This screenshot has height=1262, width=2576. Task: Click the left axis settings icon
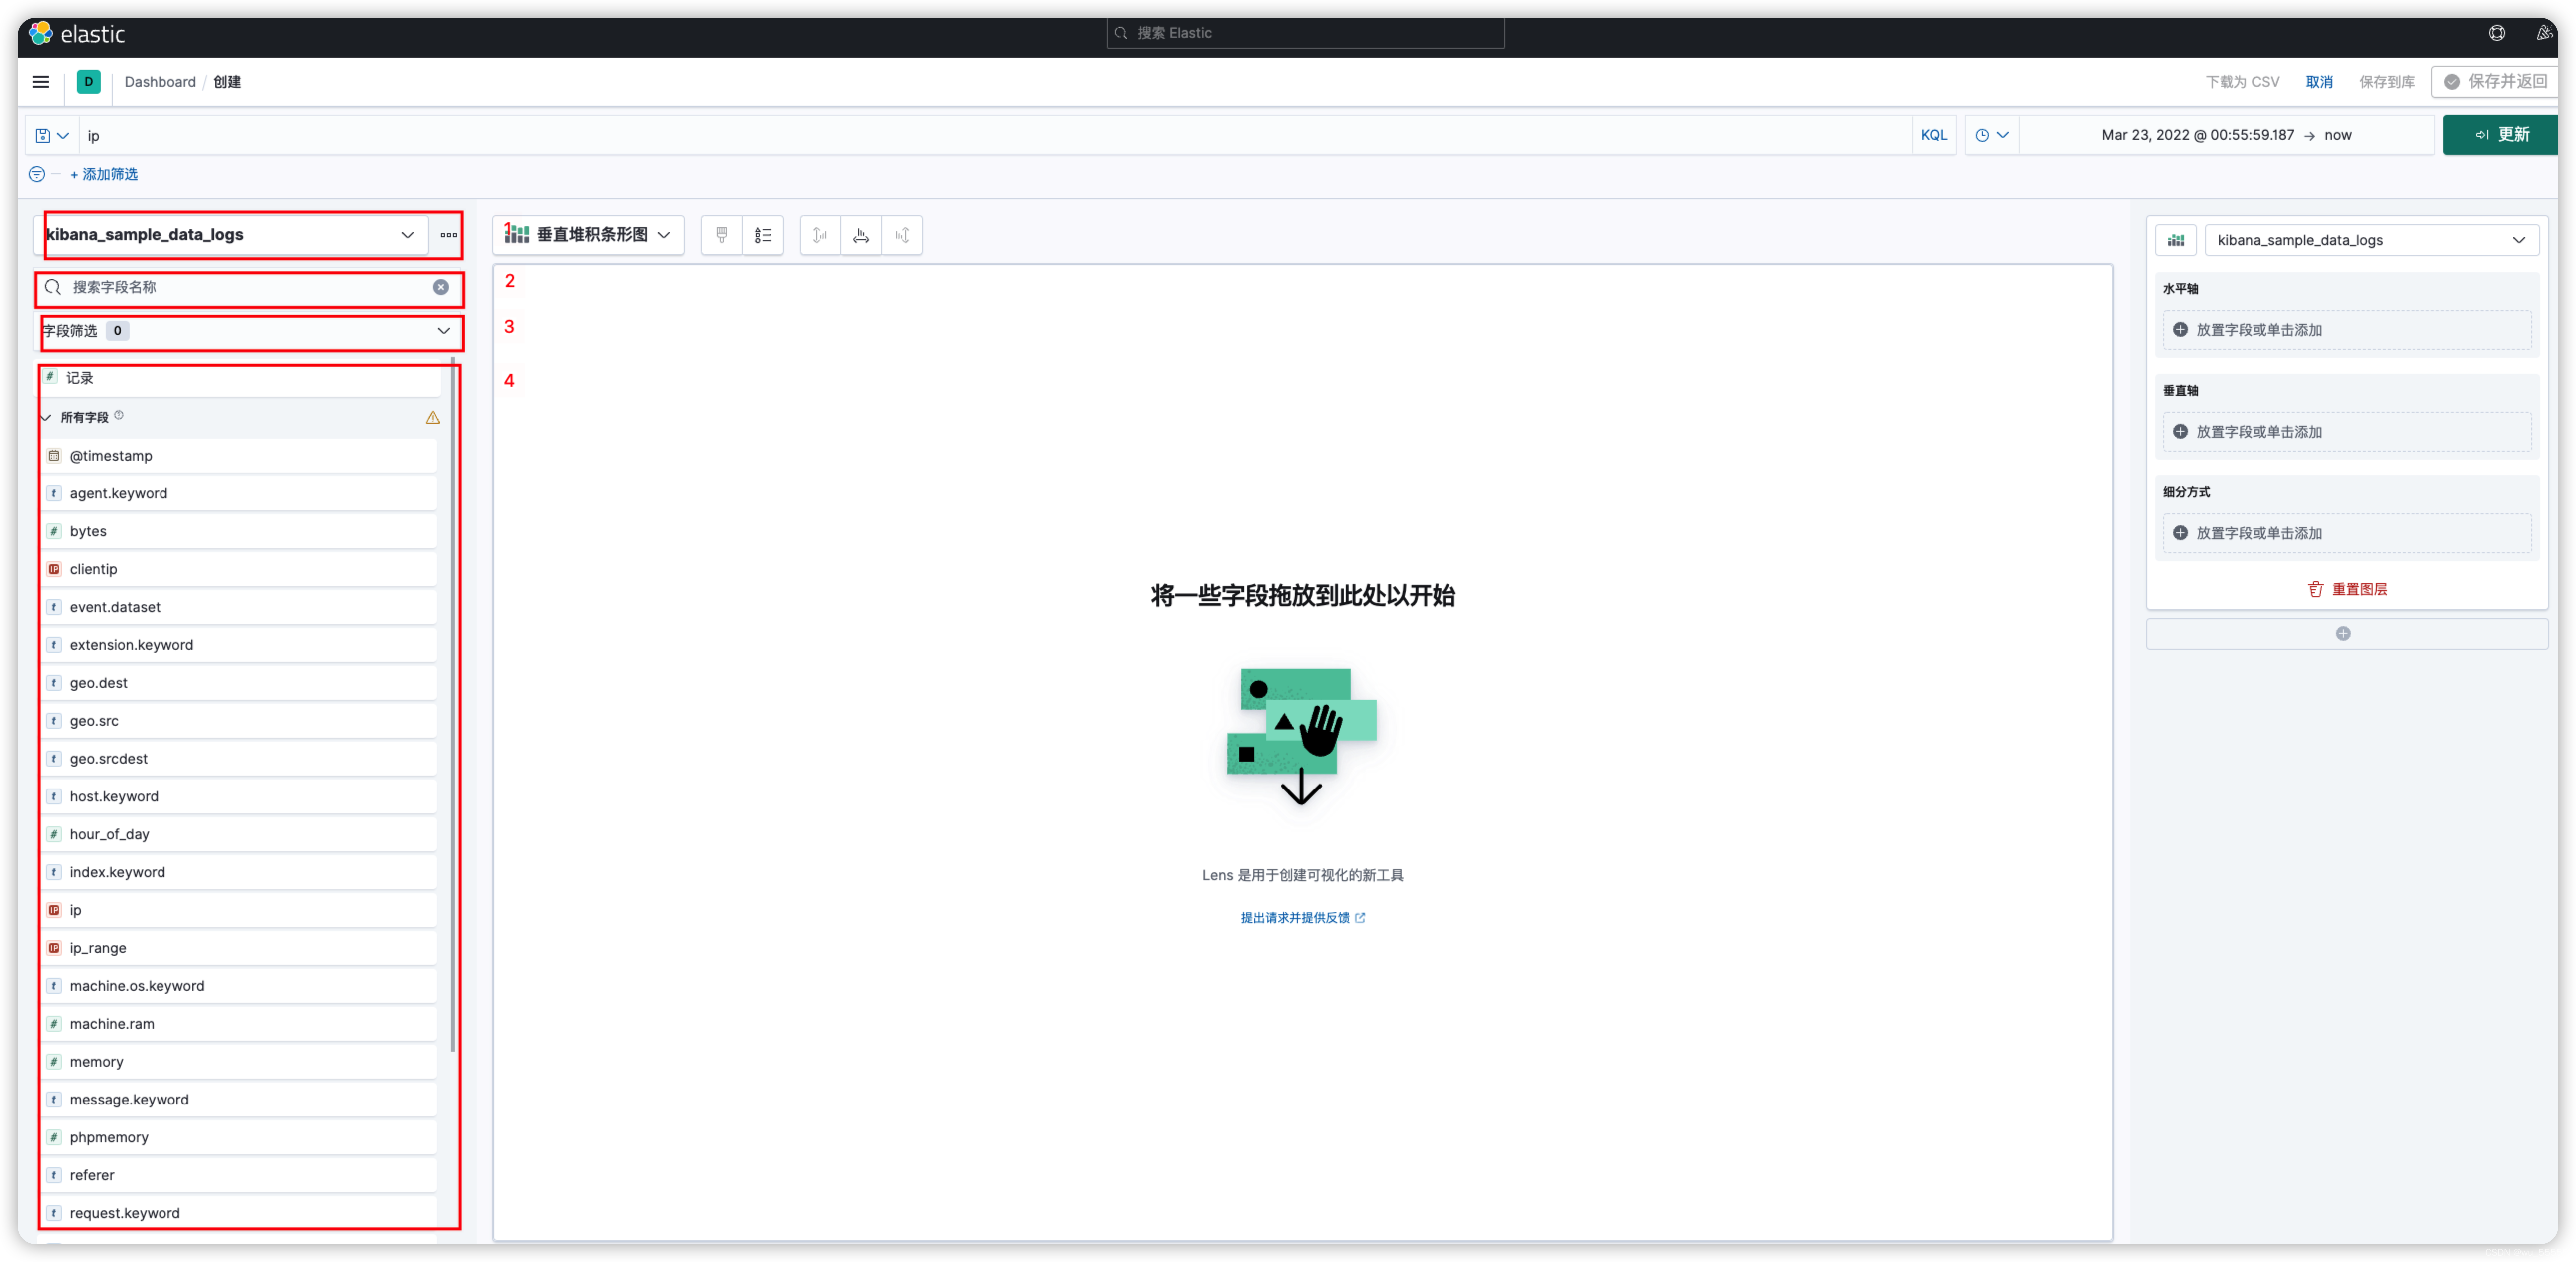pyautogui.click(x=819, y=235)
